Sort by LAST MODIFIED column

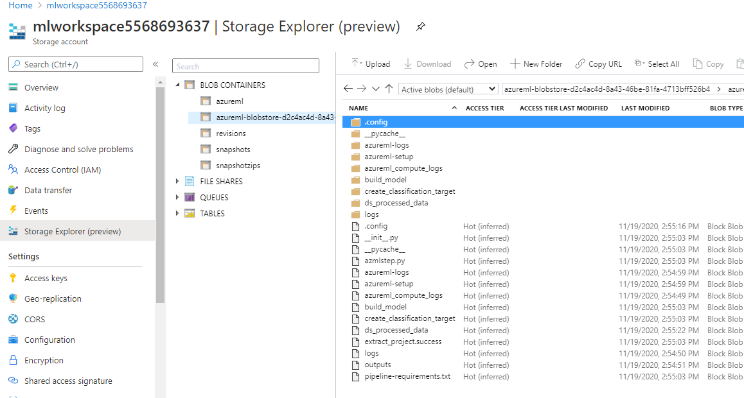[645, 108]
